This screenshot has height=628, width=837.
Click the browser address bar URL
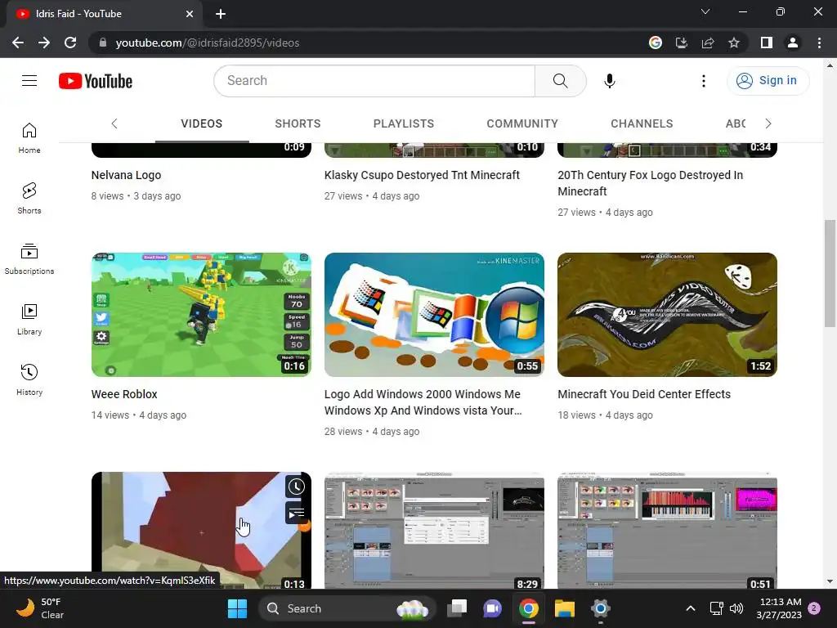click(207, 43)
